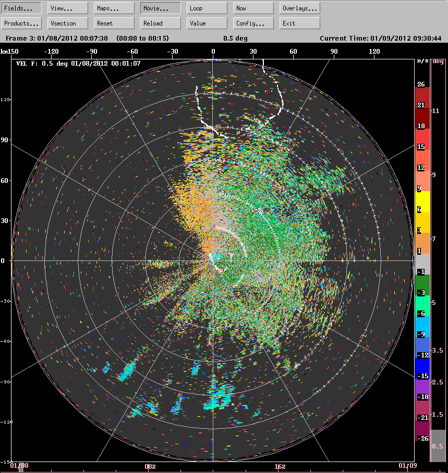Screen dimensions: 448x473
Task: Select the gray -1 m/s color band
Action: click(x=422, y=264)
